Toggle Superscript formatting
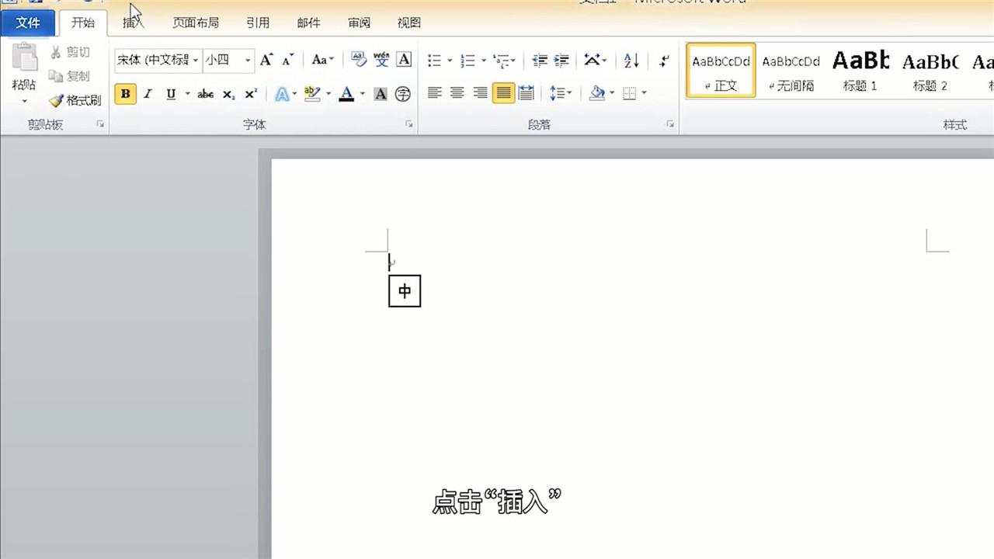This screenshot has height=559, width=994. [x=251, y=94]
